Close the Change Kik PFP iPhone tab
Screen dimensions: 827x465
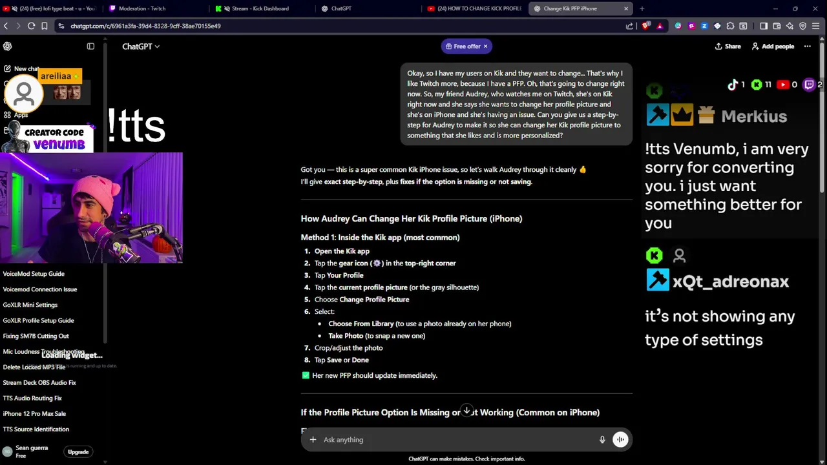tap(625, 8)
